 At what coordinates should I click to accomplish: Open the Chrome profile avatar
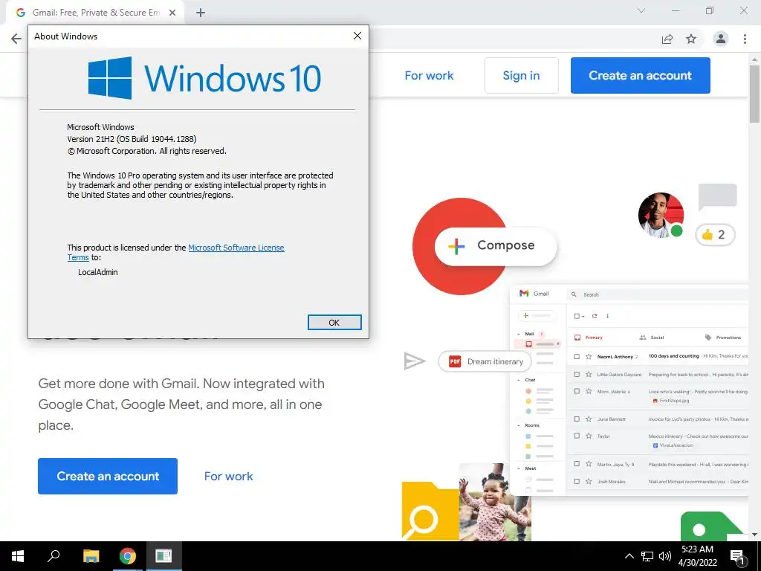[x=721, y=39]
